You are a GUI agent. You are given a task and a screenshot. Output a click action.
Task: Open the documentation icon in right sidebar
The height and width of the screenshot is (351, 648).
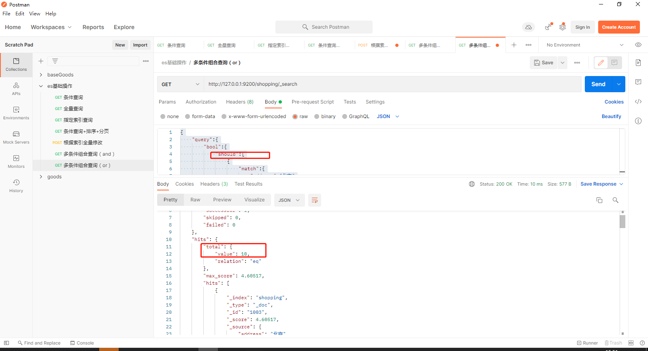(x=638, y=63)
